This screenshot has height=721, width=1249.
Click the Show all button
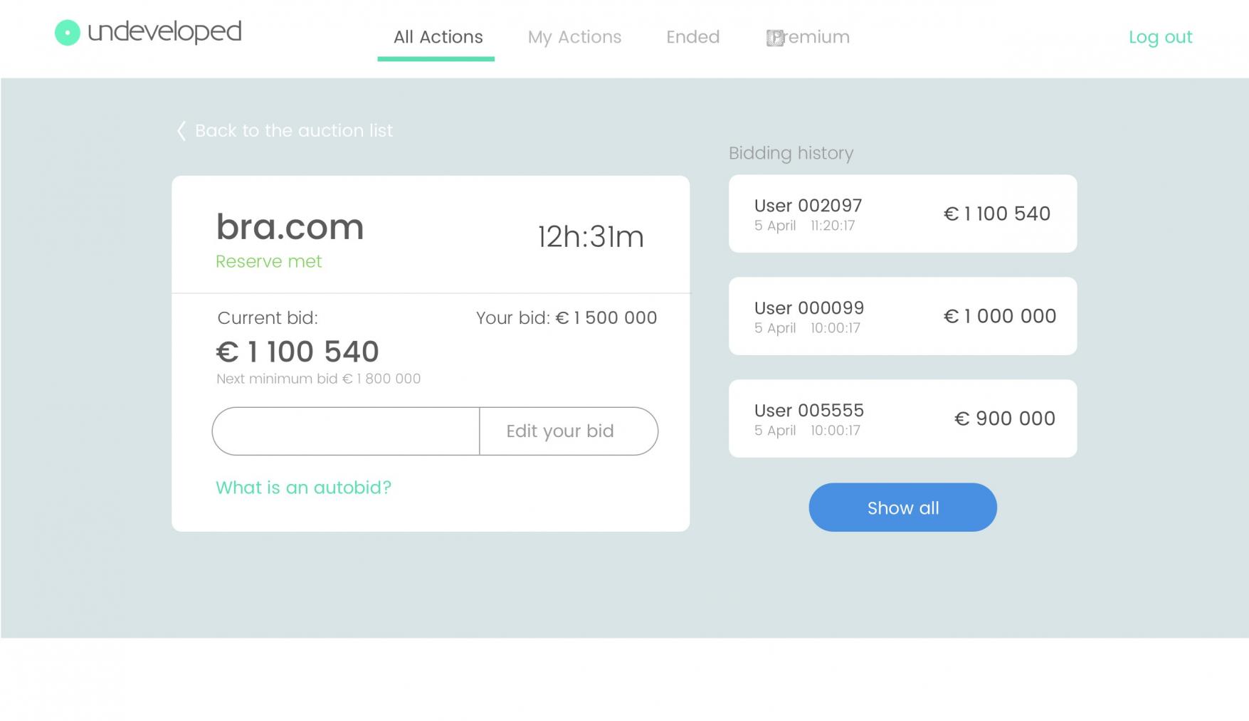[902, 507]
